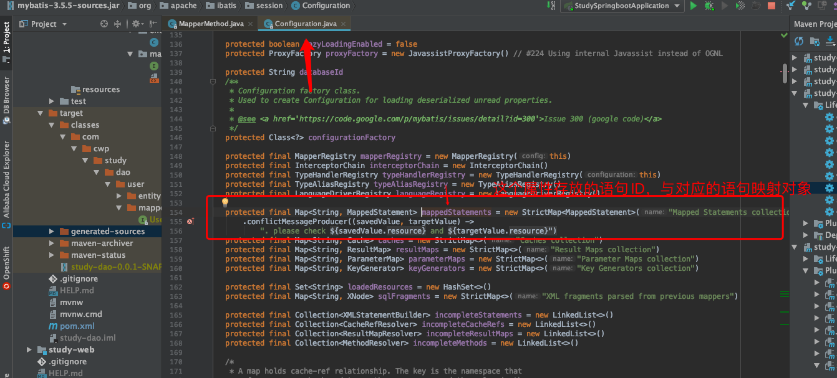Update project from version control

[x=790, y=6]
